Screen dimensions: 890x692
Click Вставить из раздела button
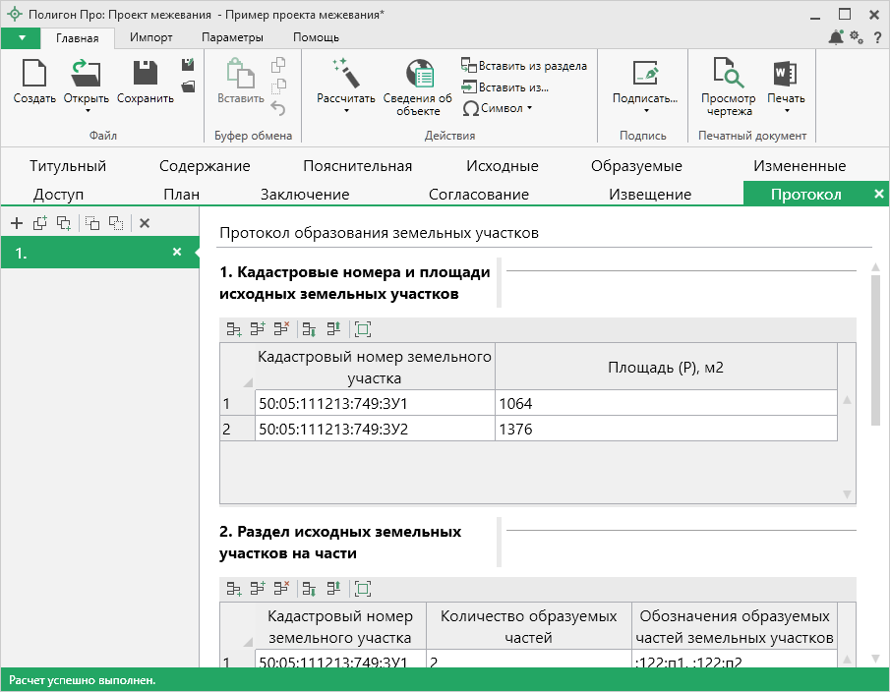[524, 66]
